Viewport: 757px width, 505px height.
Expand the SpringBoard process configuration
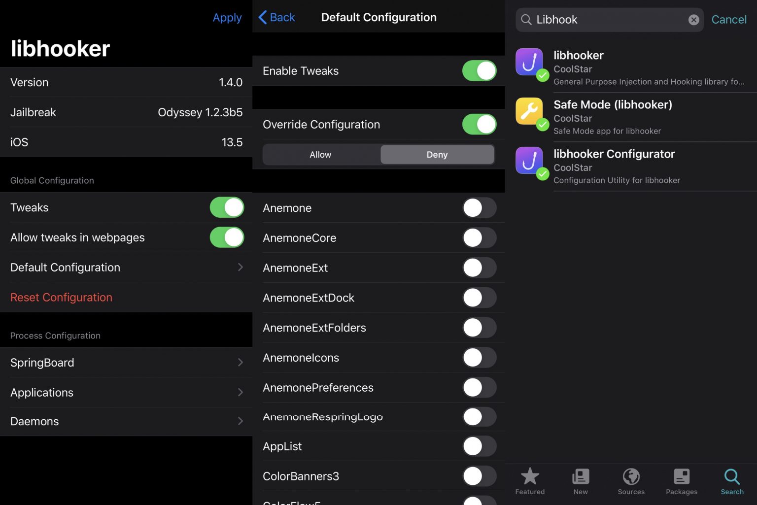126,363
